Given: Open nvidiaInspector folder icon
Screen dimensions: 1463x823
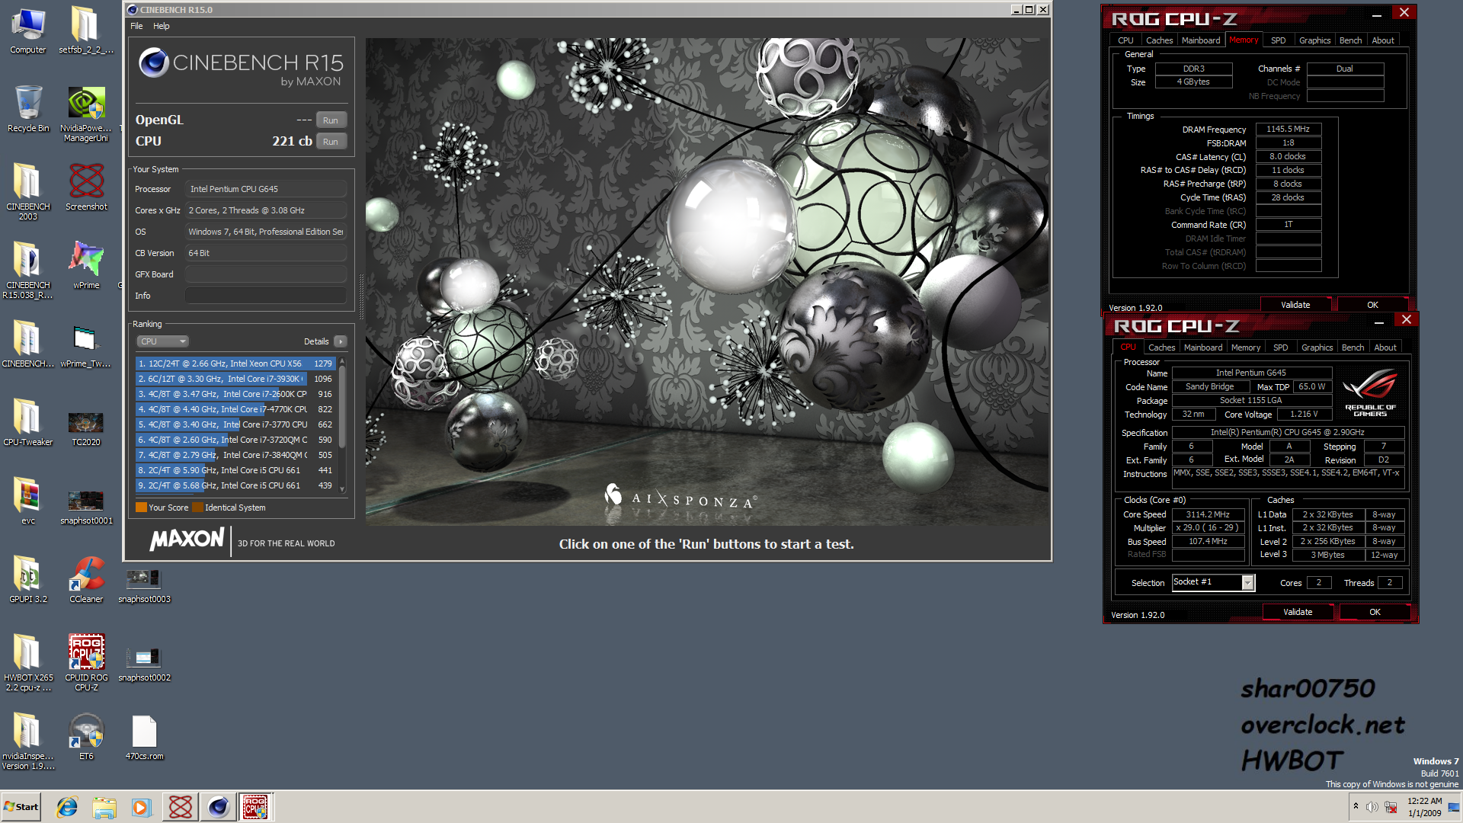Looking at the screenshot, I should point(28,741).
